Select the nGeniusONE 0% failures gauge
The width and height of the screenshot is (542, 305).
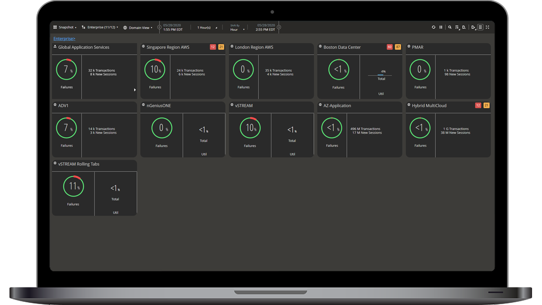(x=161, y=128)
